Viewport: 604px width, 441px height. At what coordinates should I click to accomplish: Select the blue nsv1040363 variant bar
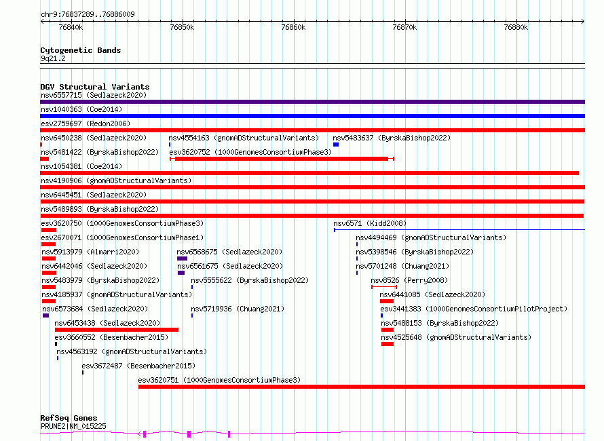[x=312, y=116]
